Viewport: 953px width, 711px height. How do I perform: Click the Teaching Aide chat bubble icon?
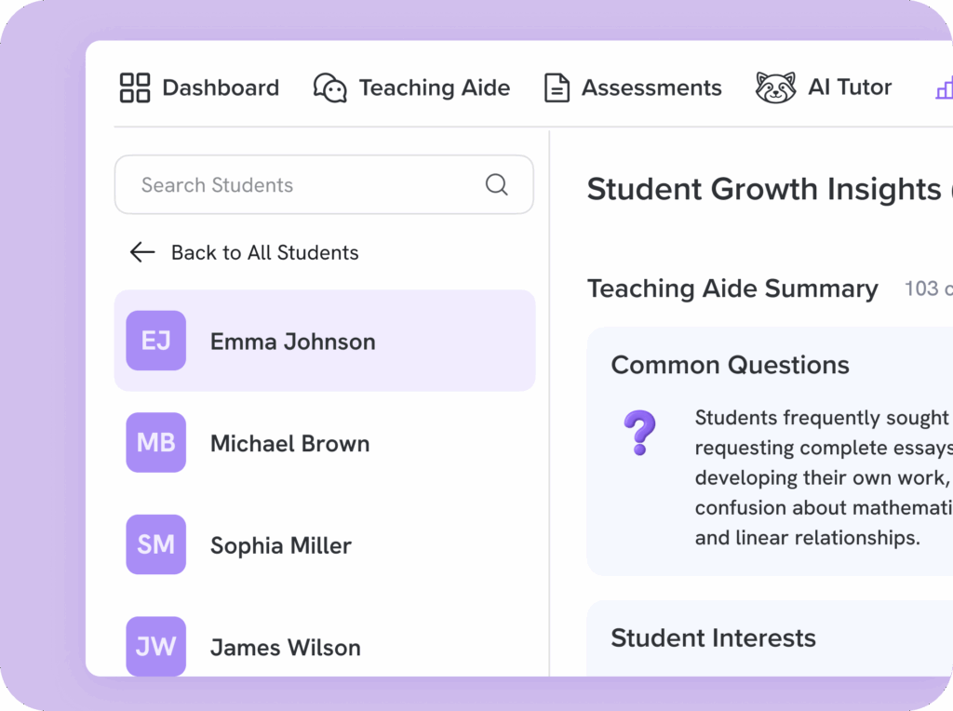click(329, 87)
